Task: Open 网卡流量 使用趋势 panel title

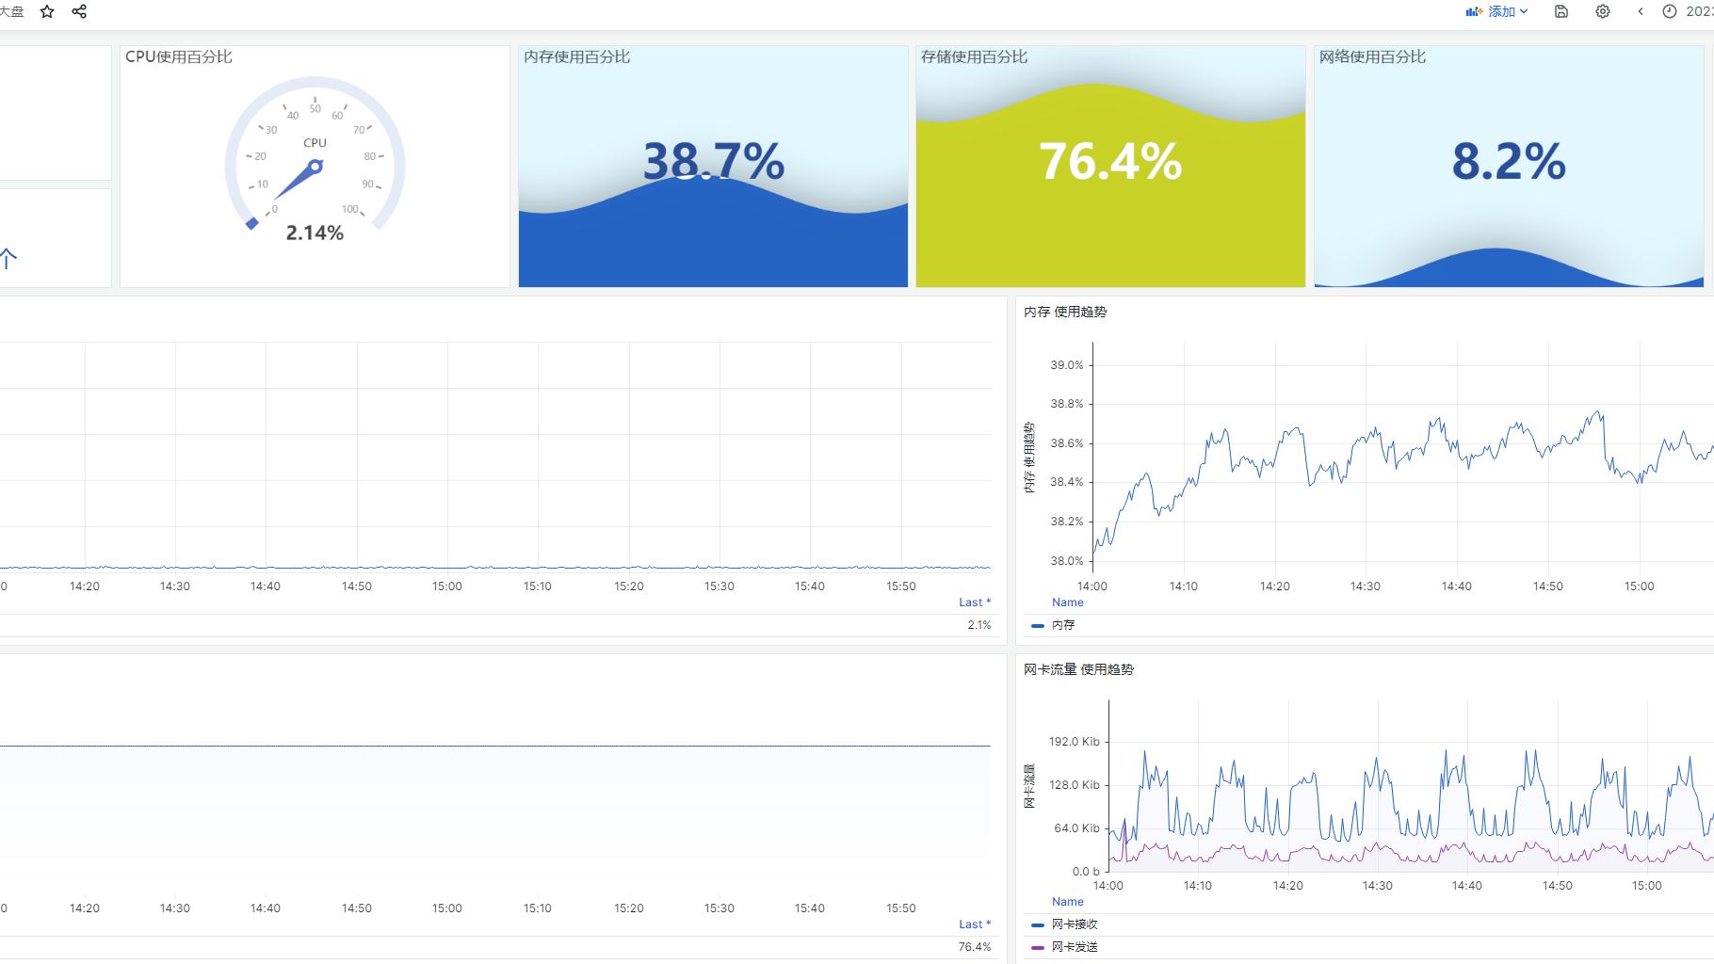Action: [x=1078, y=669]
